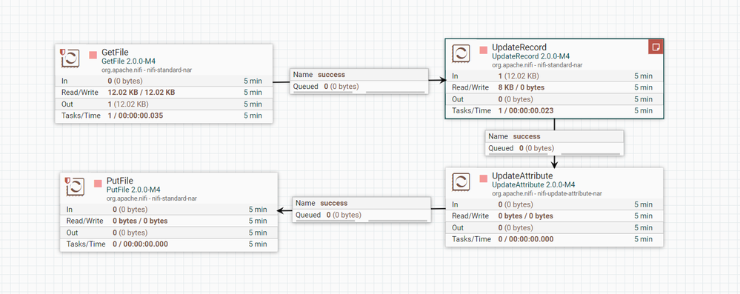This screenshot has height=294, width=740.
Task: Select the PutFile processor icon
Action: click(76, 187)
